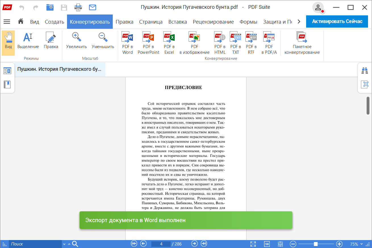Redo the last action
372x248 pixels.
(x=36, y=7)
